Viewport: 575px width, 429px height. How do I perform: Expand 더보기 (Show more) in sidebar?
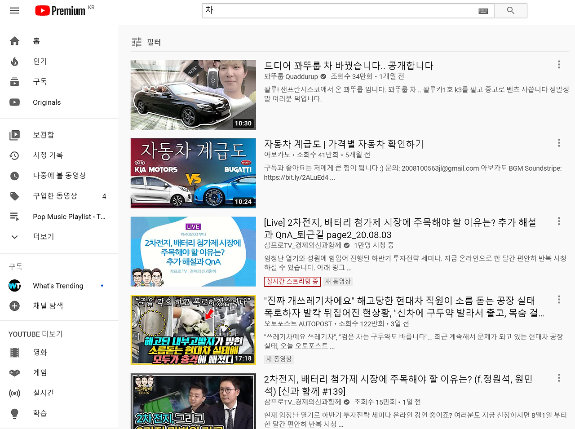(x=14, y=237)
